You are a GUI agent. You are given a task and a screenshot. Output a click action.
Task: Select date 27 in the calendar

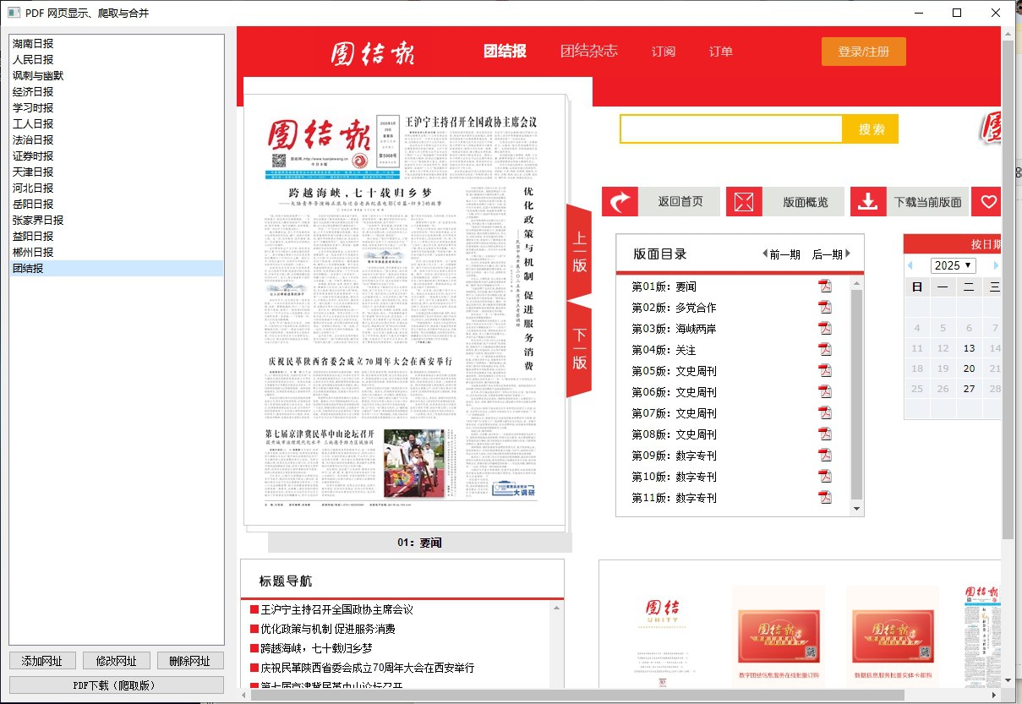pos(969,389)
